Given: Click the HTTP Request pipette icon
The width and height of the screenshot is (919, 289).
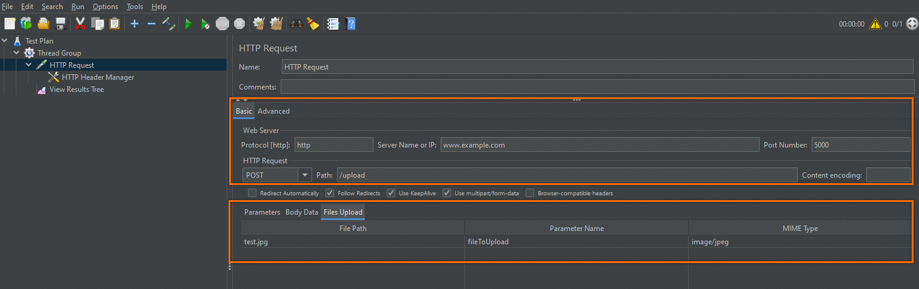Looking at the screenshot, I should click(41, 65).
